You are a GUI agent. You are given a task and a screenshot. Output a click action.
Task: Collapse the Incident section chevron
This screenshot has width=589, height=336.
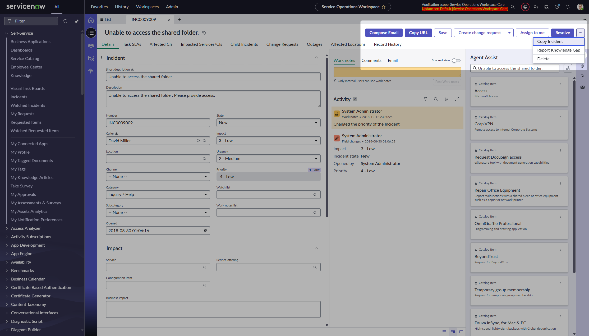(x=316, y=58)
